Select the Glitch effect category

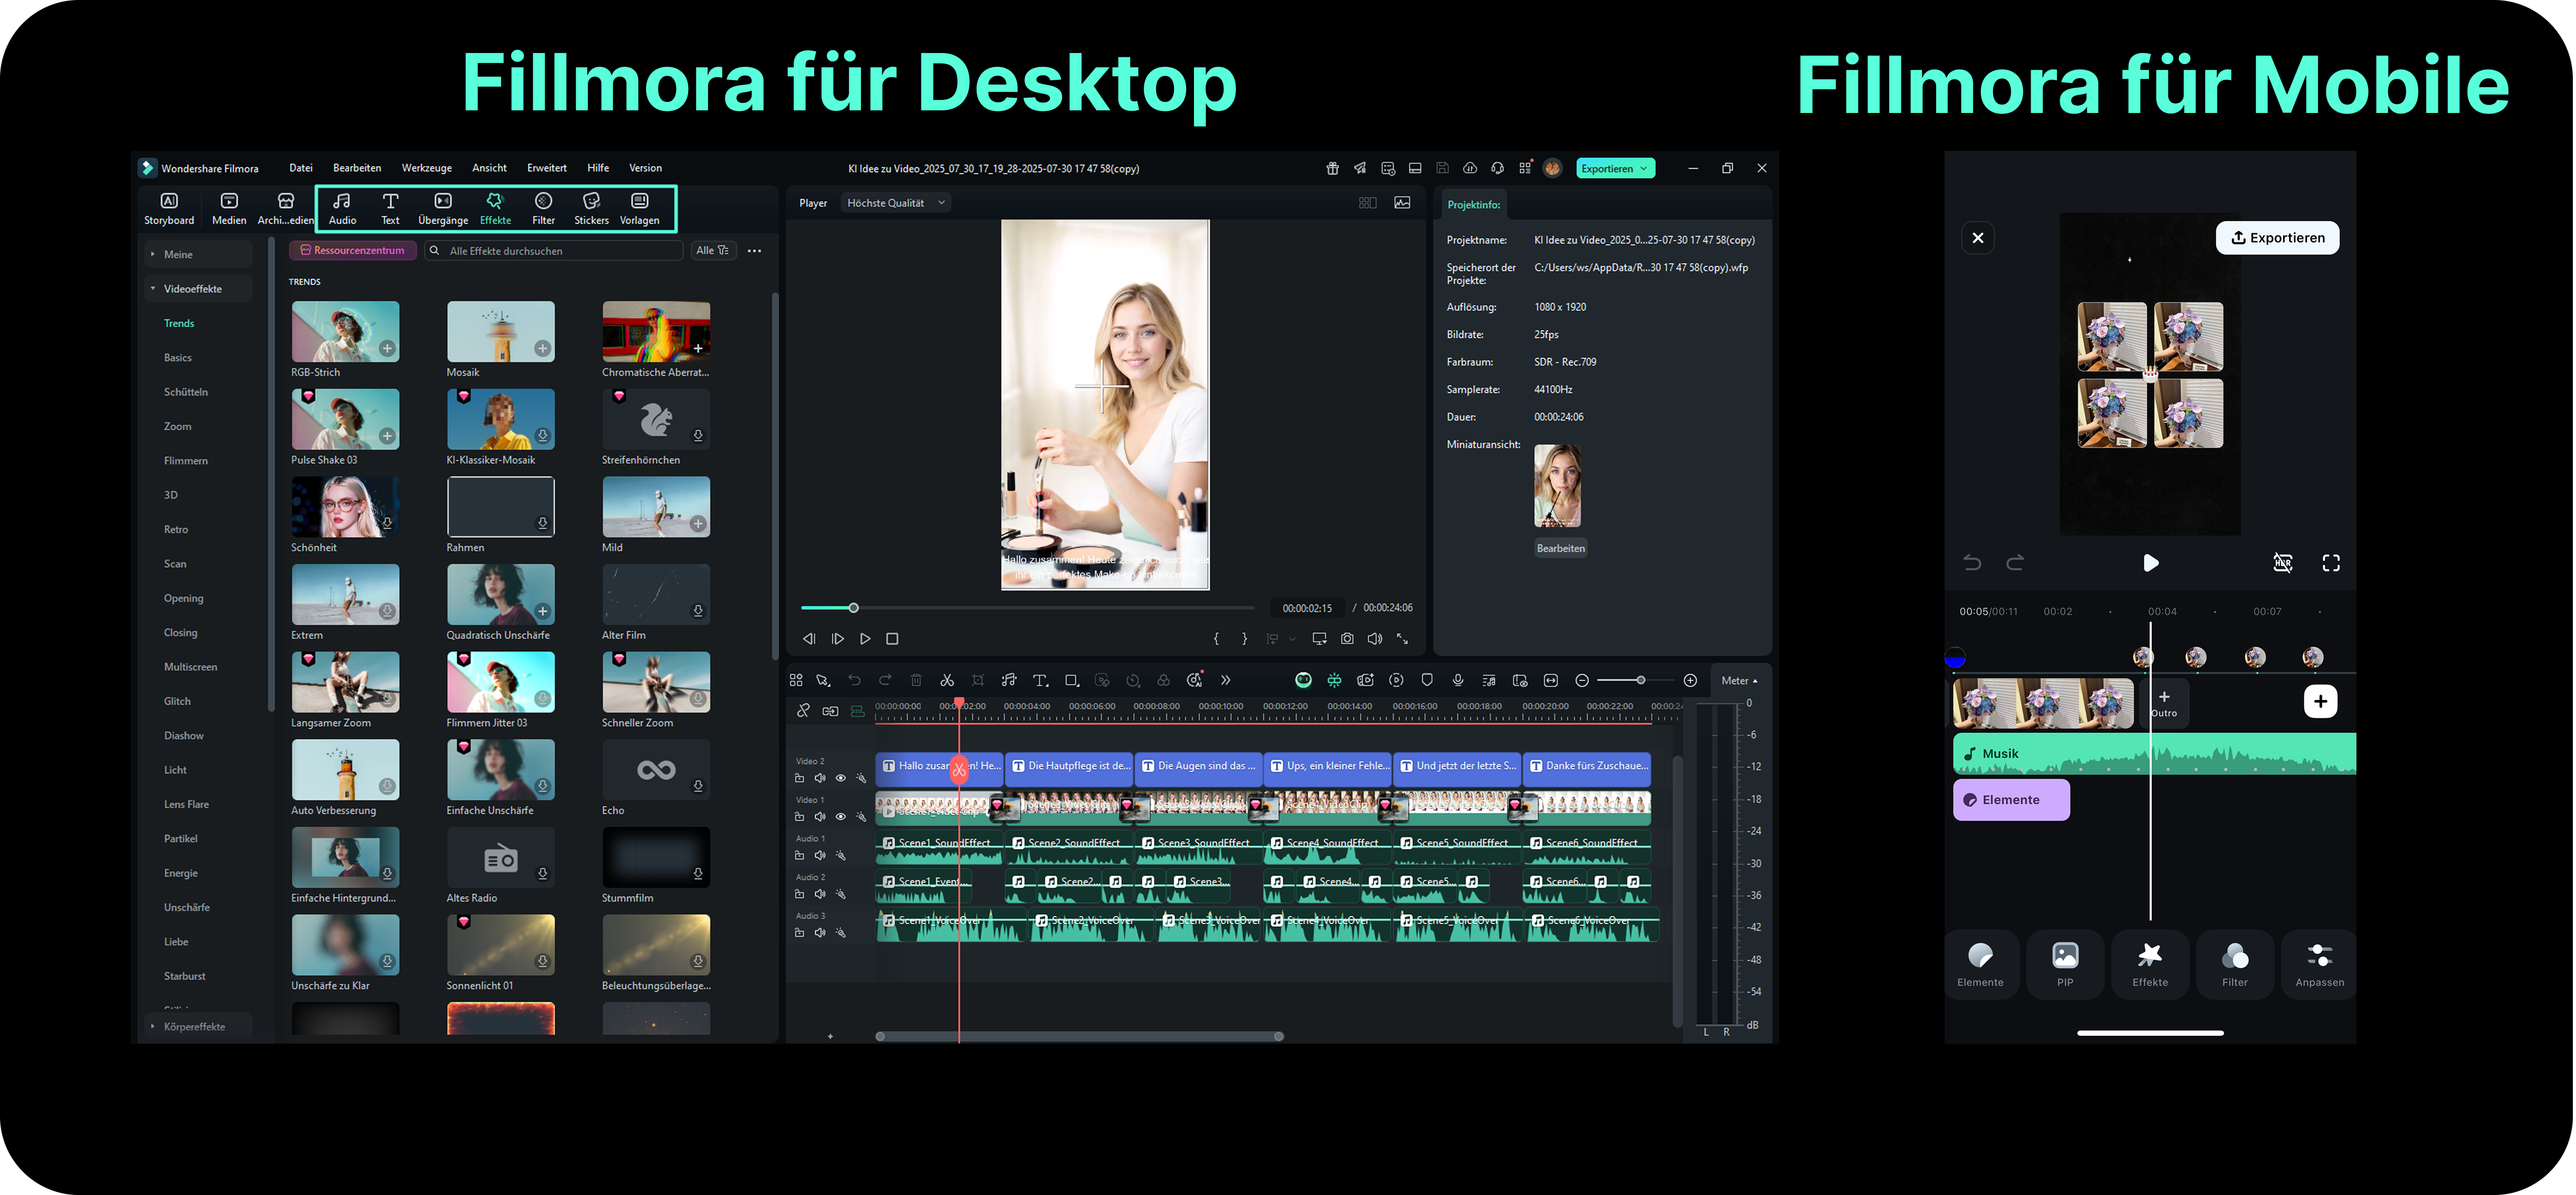(177, 702)
